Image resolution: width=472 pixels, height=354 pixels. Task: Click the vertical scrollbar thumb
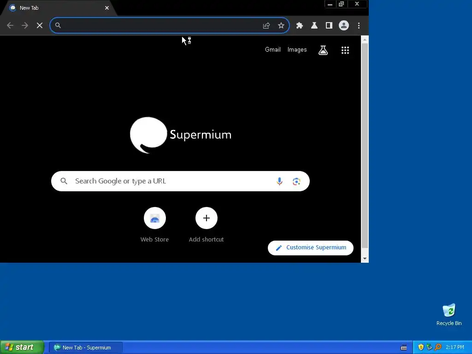point(365,146)
